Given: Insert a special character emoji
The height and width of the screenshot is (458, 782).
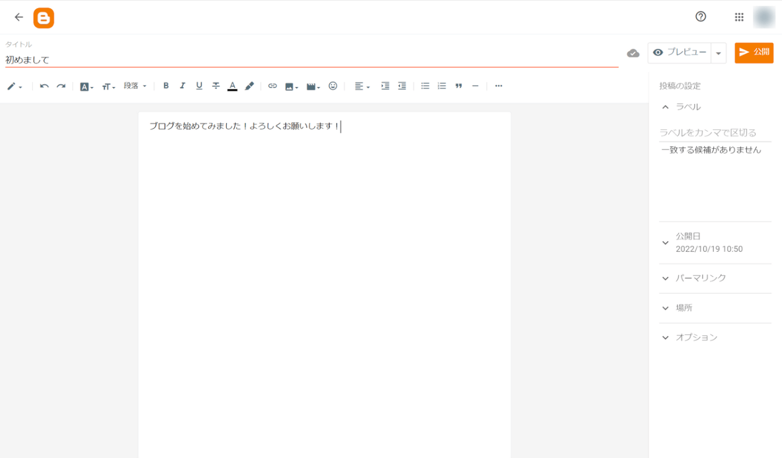Looking at the screenshot, I should coord(333,86).
